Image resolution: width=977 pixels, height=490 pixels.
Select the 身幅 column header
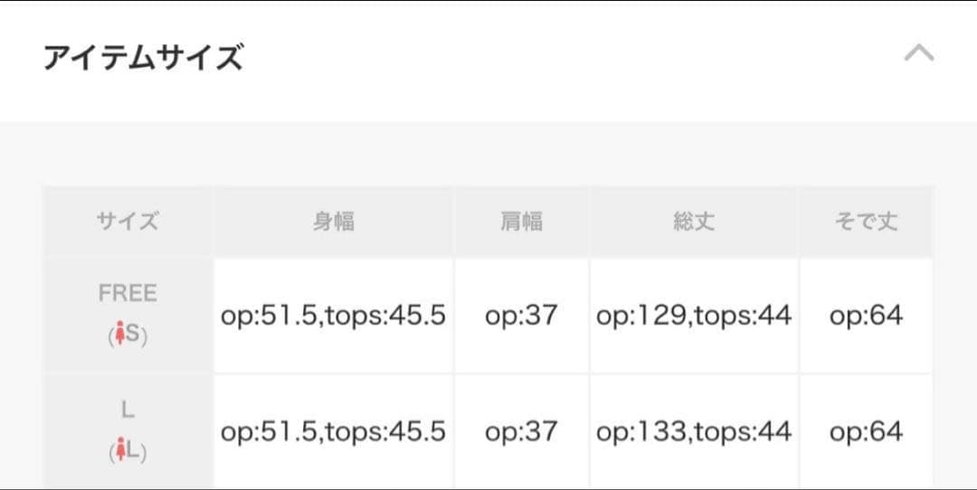[x=333, y=221]
